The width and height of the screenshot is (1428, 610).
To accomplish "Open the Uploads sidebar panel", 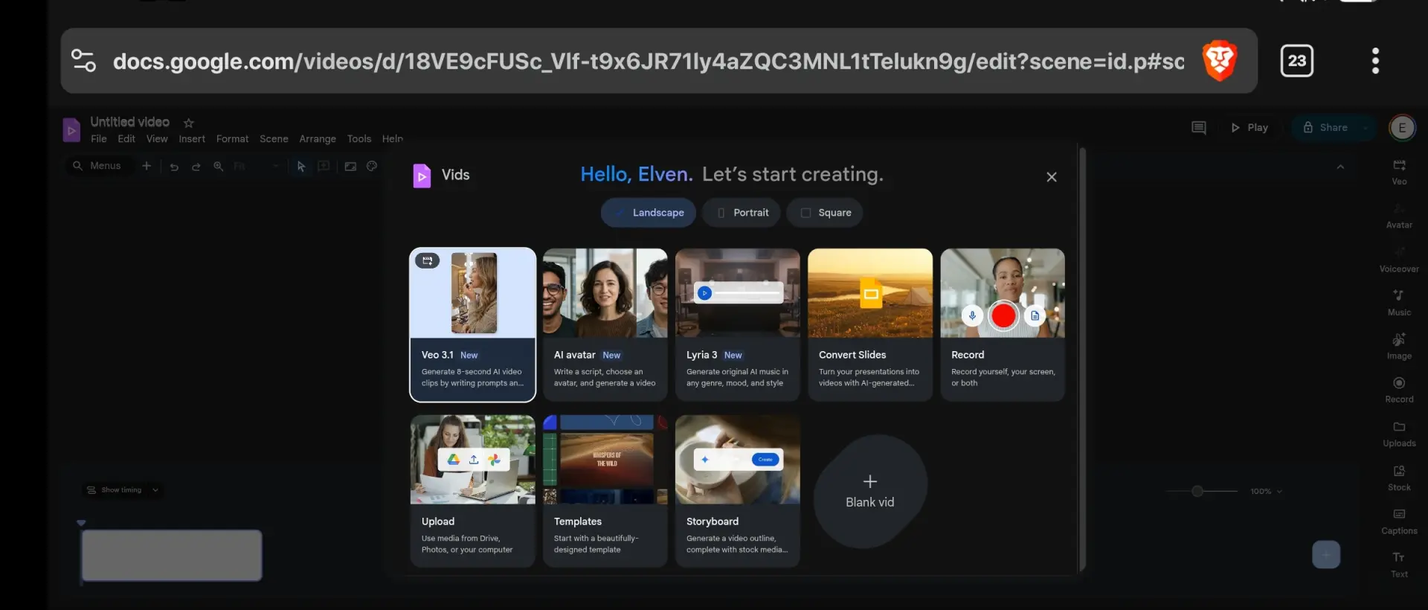I will 1399,434.
